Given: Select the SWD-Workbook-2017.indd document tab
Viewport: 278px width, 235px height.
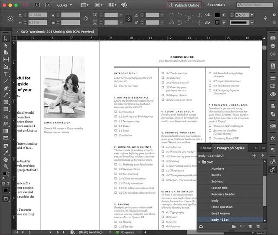Looking at the screenshot, I should click(57, 32).
